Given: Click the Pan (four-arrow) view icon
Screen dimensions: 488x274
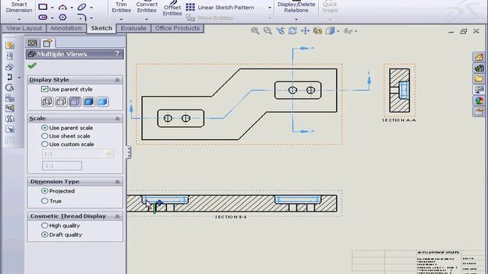Looking at the screenshot, I should [305, 30].
